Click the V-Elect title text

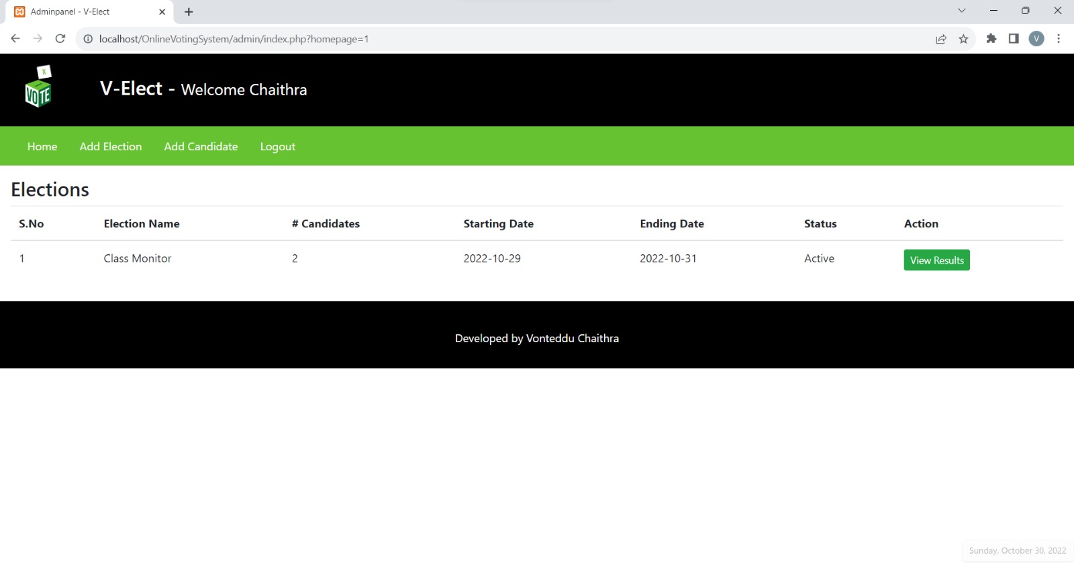point(131,89)
